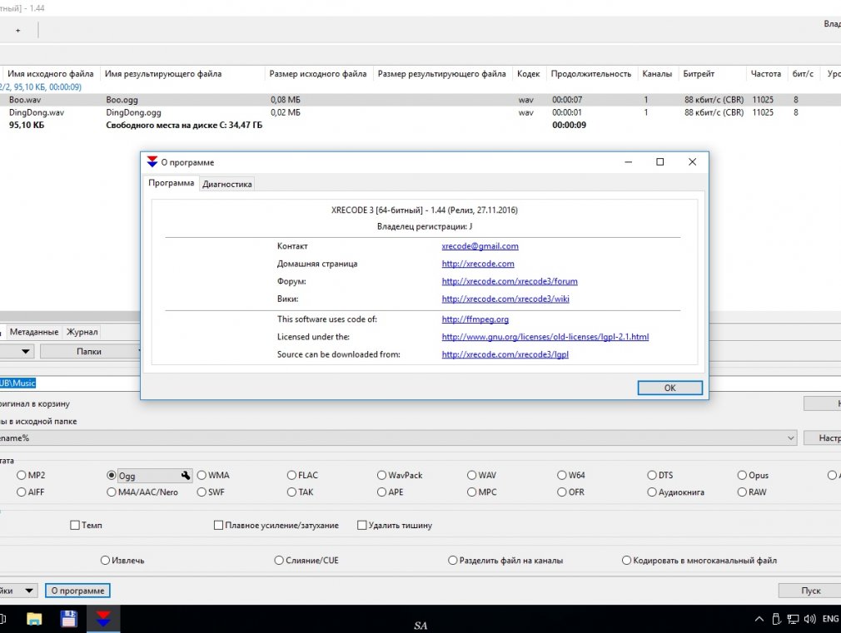Click the plus icon in the top toolbar
The height and width of the screenshot is (633, 841).
click(17, 31)
